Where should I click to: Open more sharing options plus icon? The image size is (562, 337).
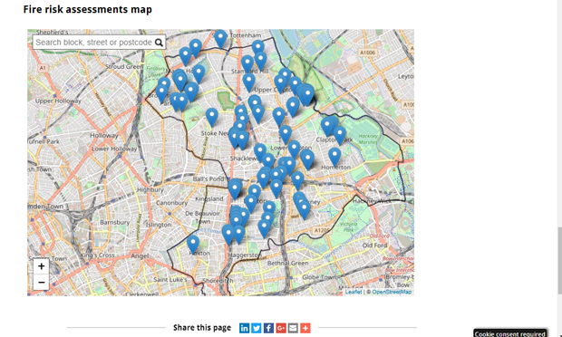pos(305,328)
